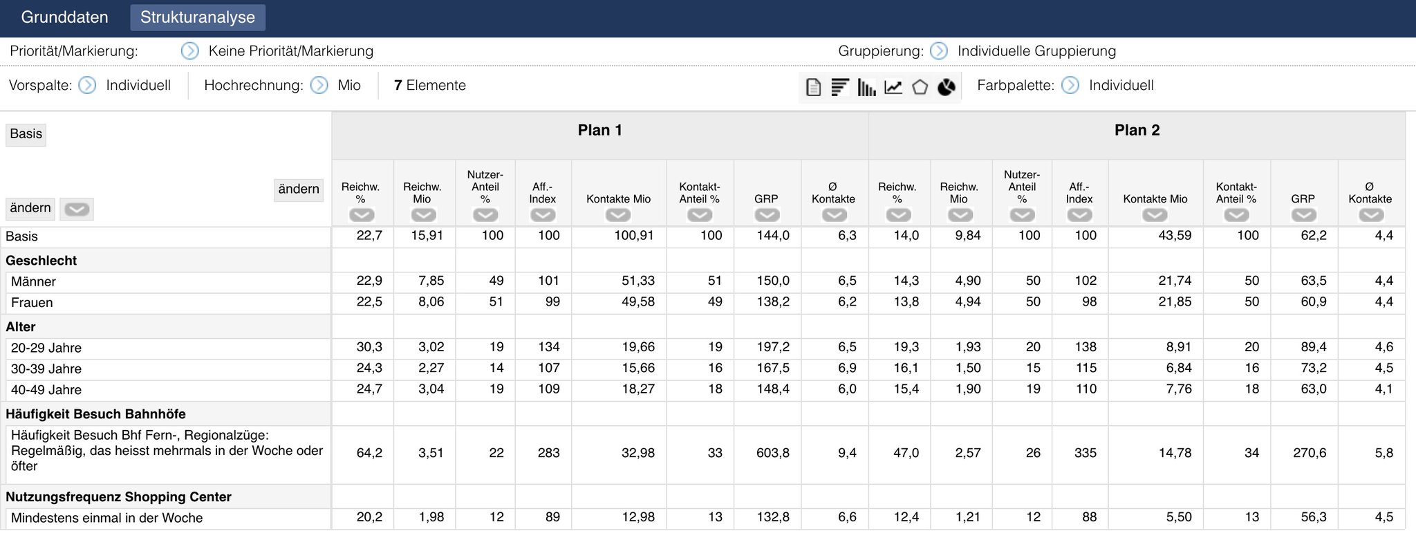Select the horizontal bar chart icon

[x=840, y=87]
